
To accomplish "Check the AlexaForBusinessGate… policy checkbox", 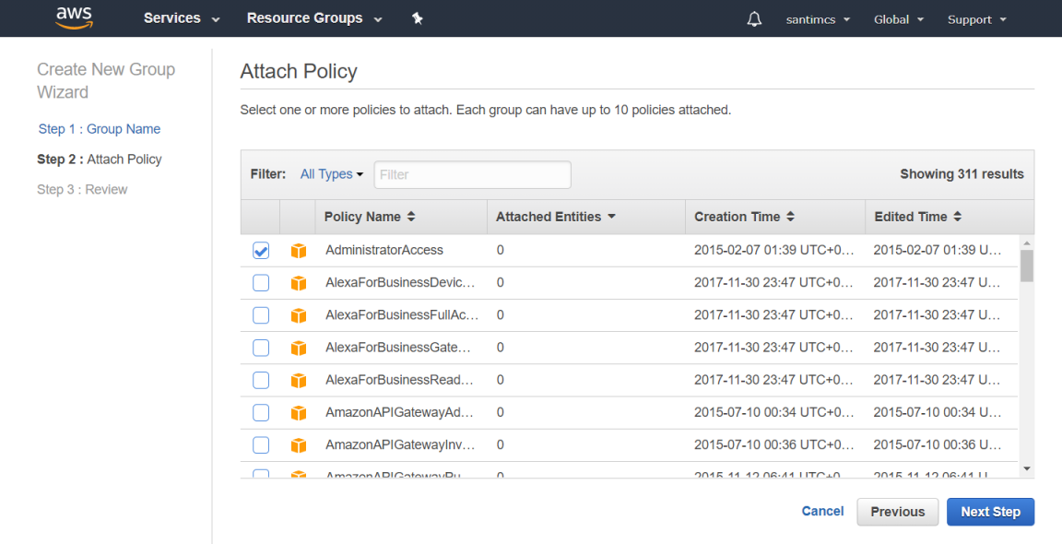I will click(261, 348).
